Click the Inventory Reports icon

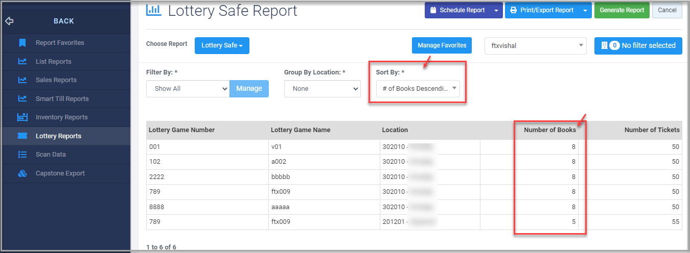pyautogui.click(x=22, y=117)
